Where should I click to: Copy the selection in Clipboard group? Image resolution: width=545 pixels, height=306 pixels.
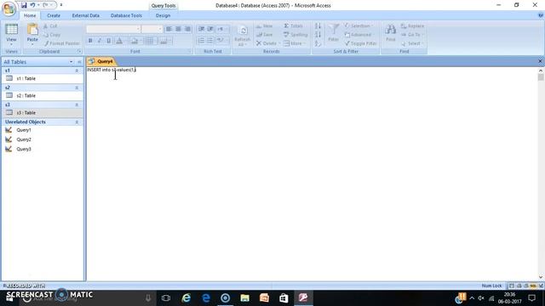(x=52, y=35)
